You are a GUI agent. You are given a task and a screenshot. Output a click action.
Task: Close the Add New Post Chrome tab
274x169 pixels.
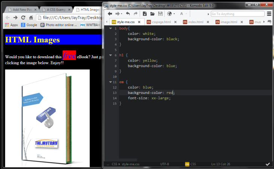[35, 10]
